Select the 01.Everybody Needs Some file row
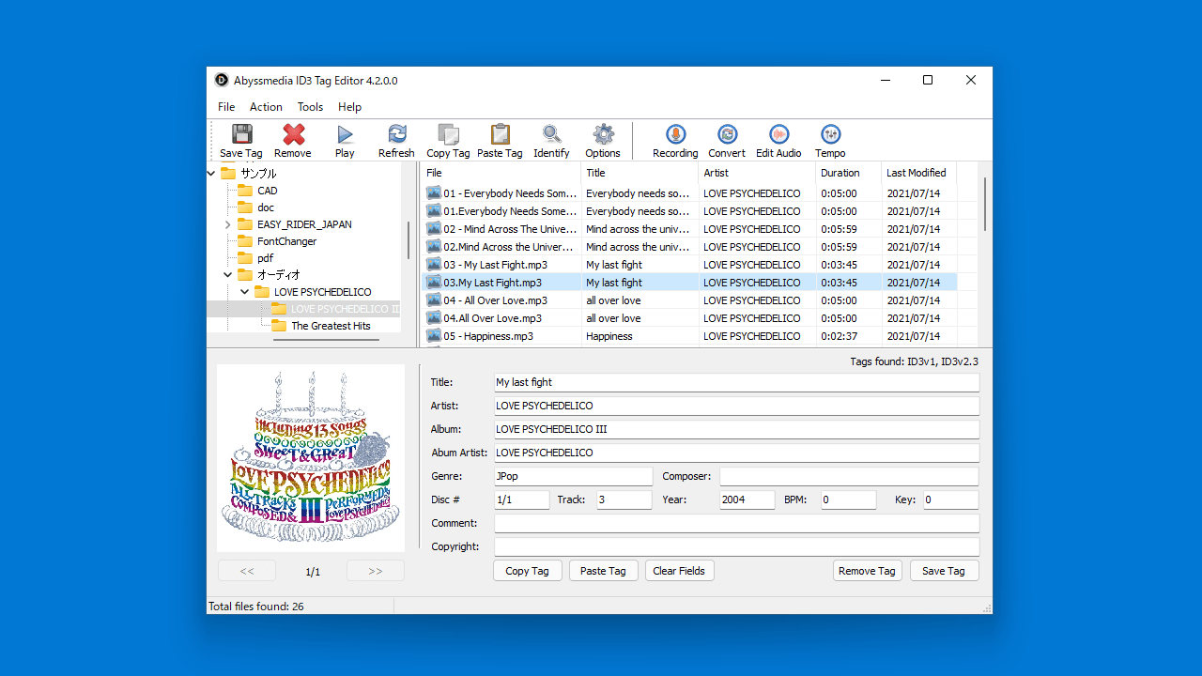The width and height of the screenshot is (1202, 676). click(x=689, y=211)
